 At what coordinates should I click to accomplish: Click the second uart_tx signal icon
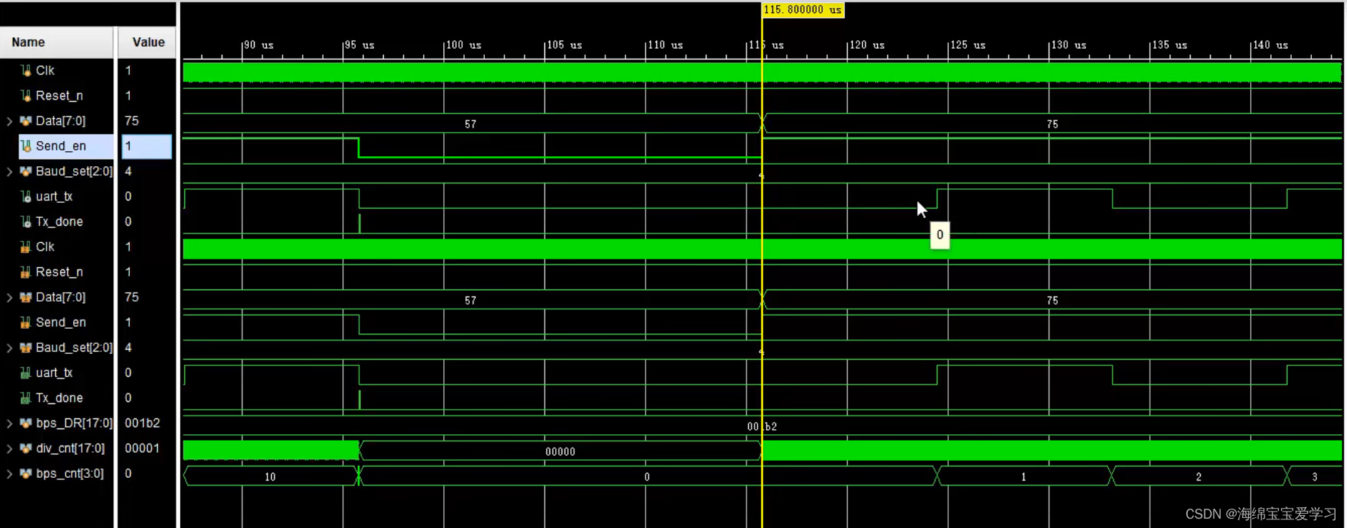point(26,373)
